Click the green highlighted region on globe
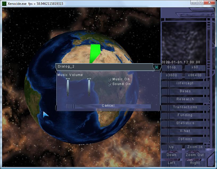This screenshot has width=217, height=169. tap(95, 53)
